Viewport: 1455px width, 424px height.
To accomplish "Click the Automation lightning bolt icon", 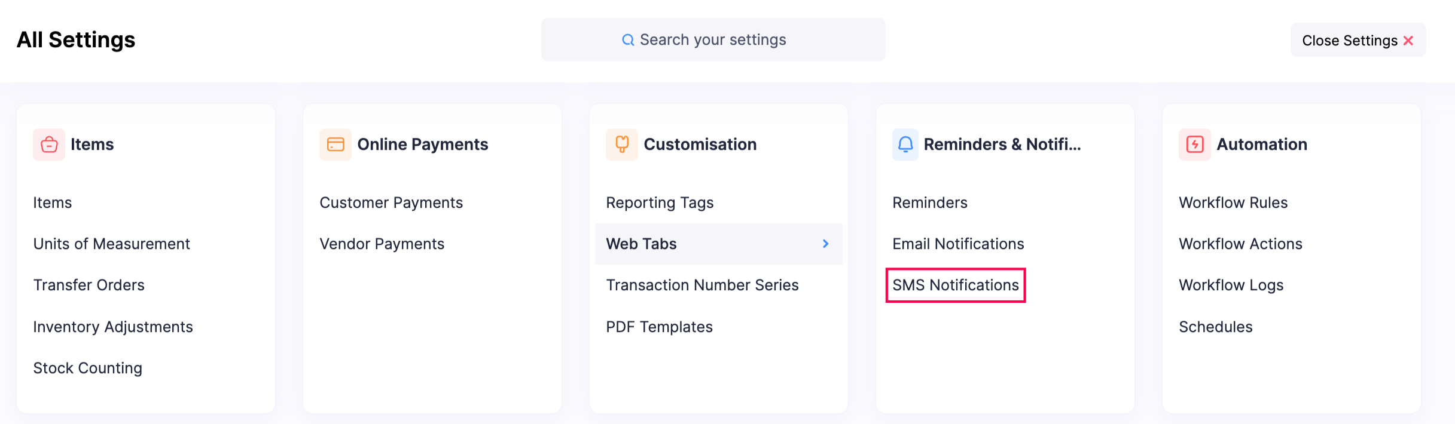I will pyautogui.click(x=1195, y=145).
